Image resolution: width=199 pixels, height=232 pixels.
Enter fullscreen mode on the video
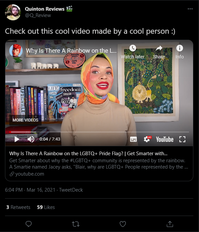point(182,139)
